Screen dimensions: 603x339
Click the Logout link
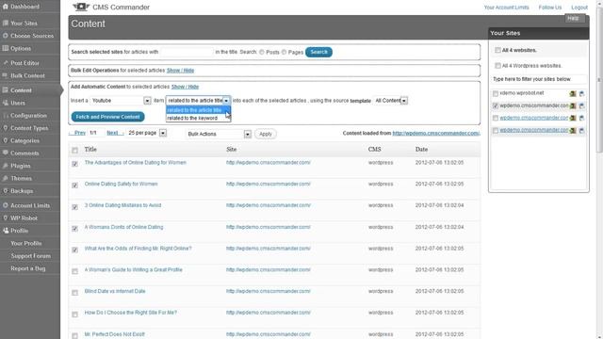coord(579,8)
